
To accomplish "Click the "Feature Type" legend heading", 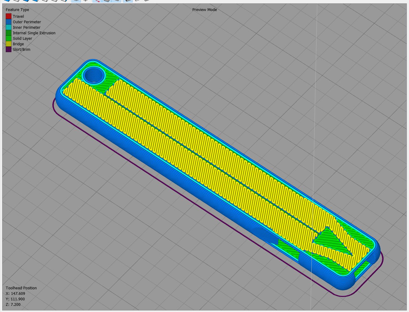I will pyautogui.click(x=17, y=10).
